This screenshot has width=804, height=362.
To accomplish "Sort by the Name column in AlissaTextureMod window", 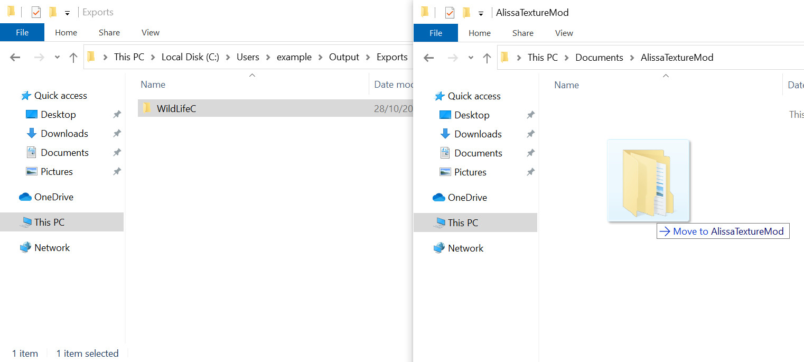I will pos(566,85).
